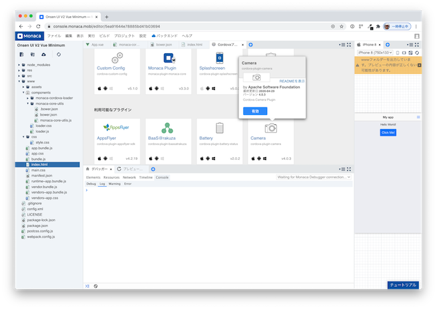Dismiss the orange www folder warning
Image resolution: width=437 pixels, height=309 pixels.
pos(420,65)
